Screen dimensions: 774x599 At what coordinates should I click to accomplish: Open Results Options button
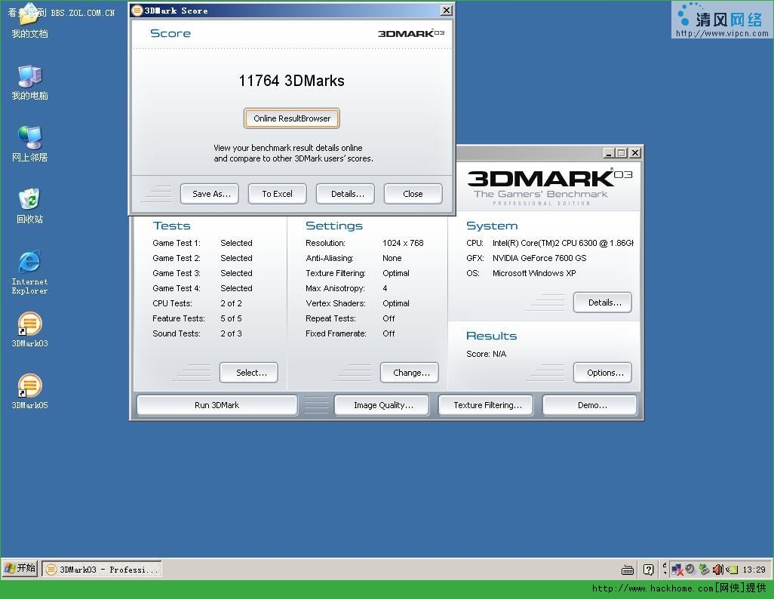[x=603, y=373]
